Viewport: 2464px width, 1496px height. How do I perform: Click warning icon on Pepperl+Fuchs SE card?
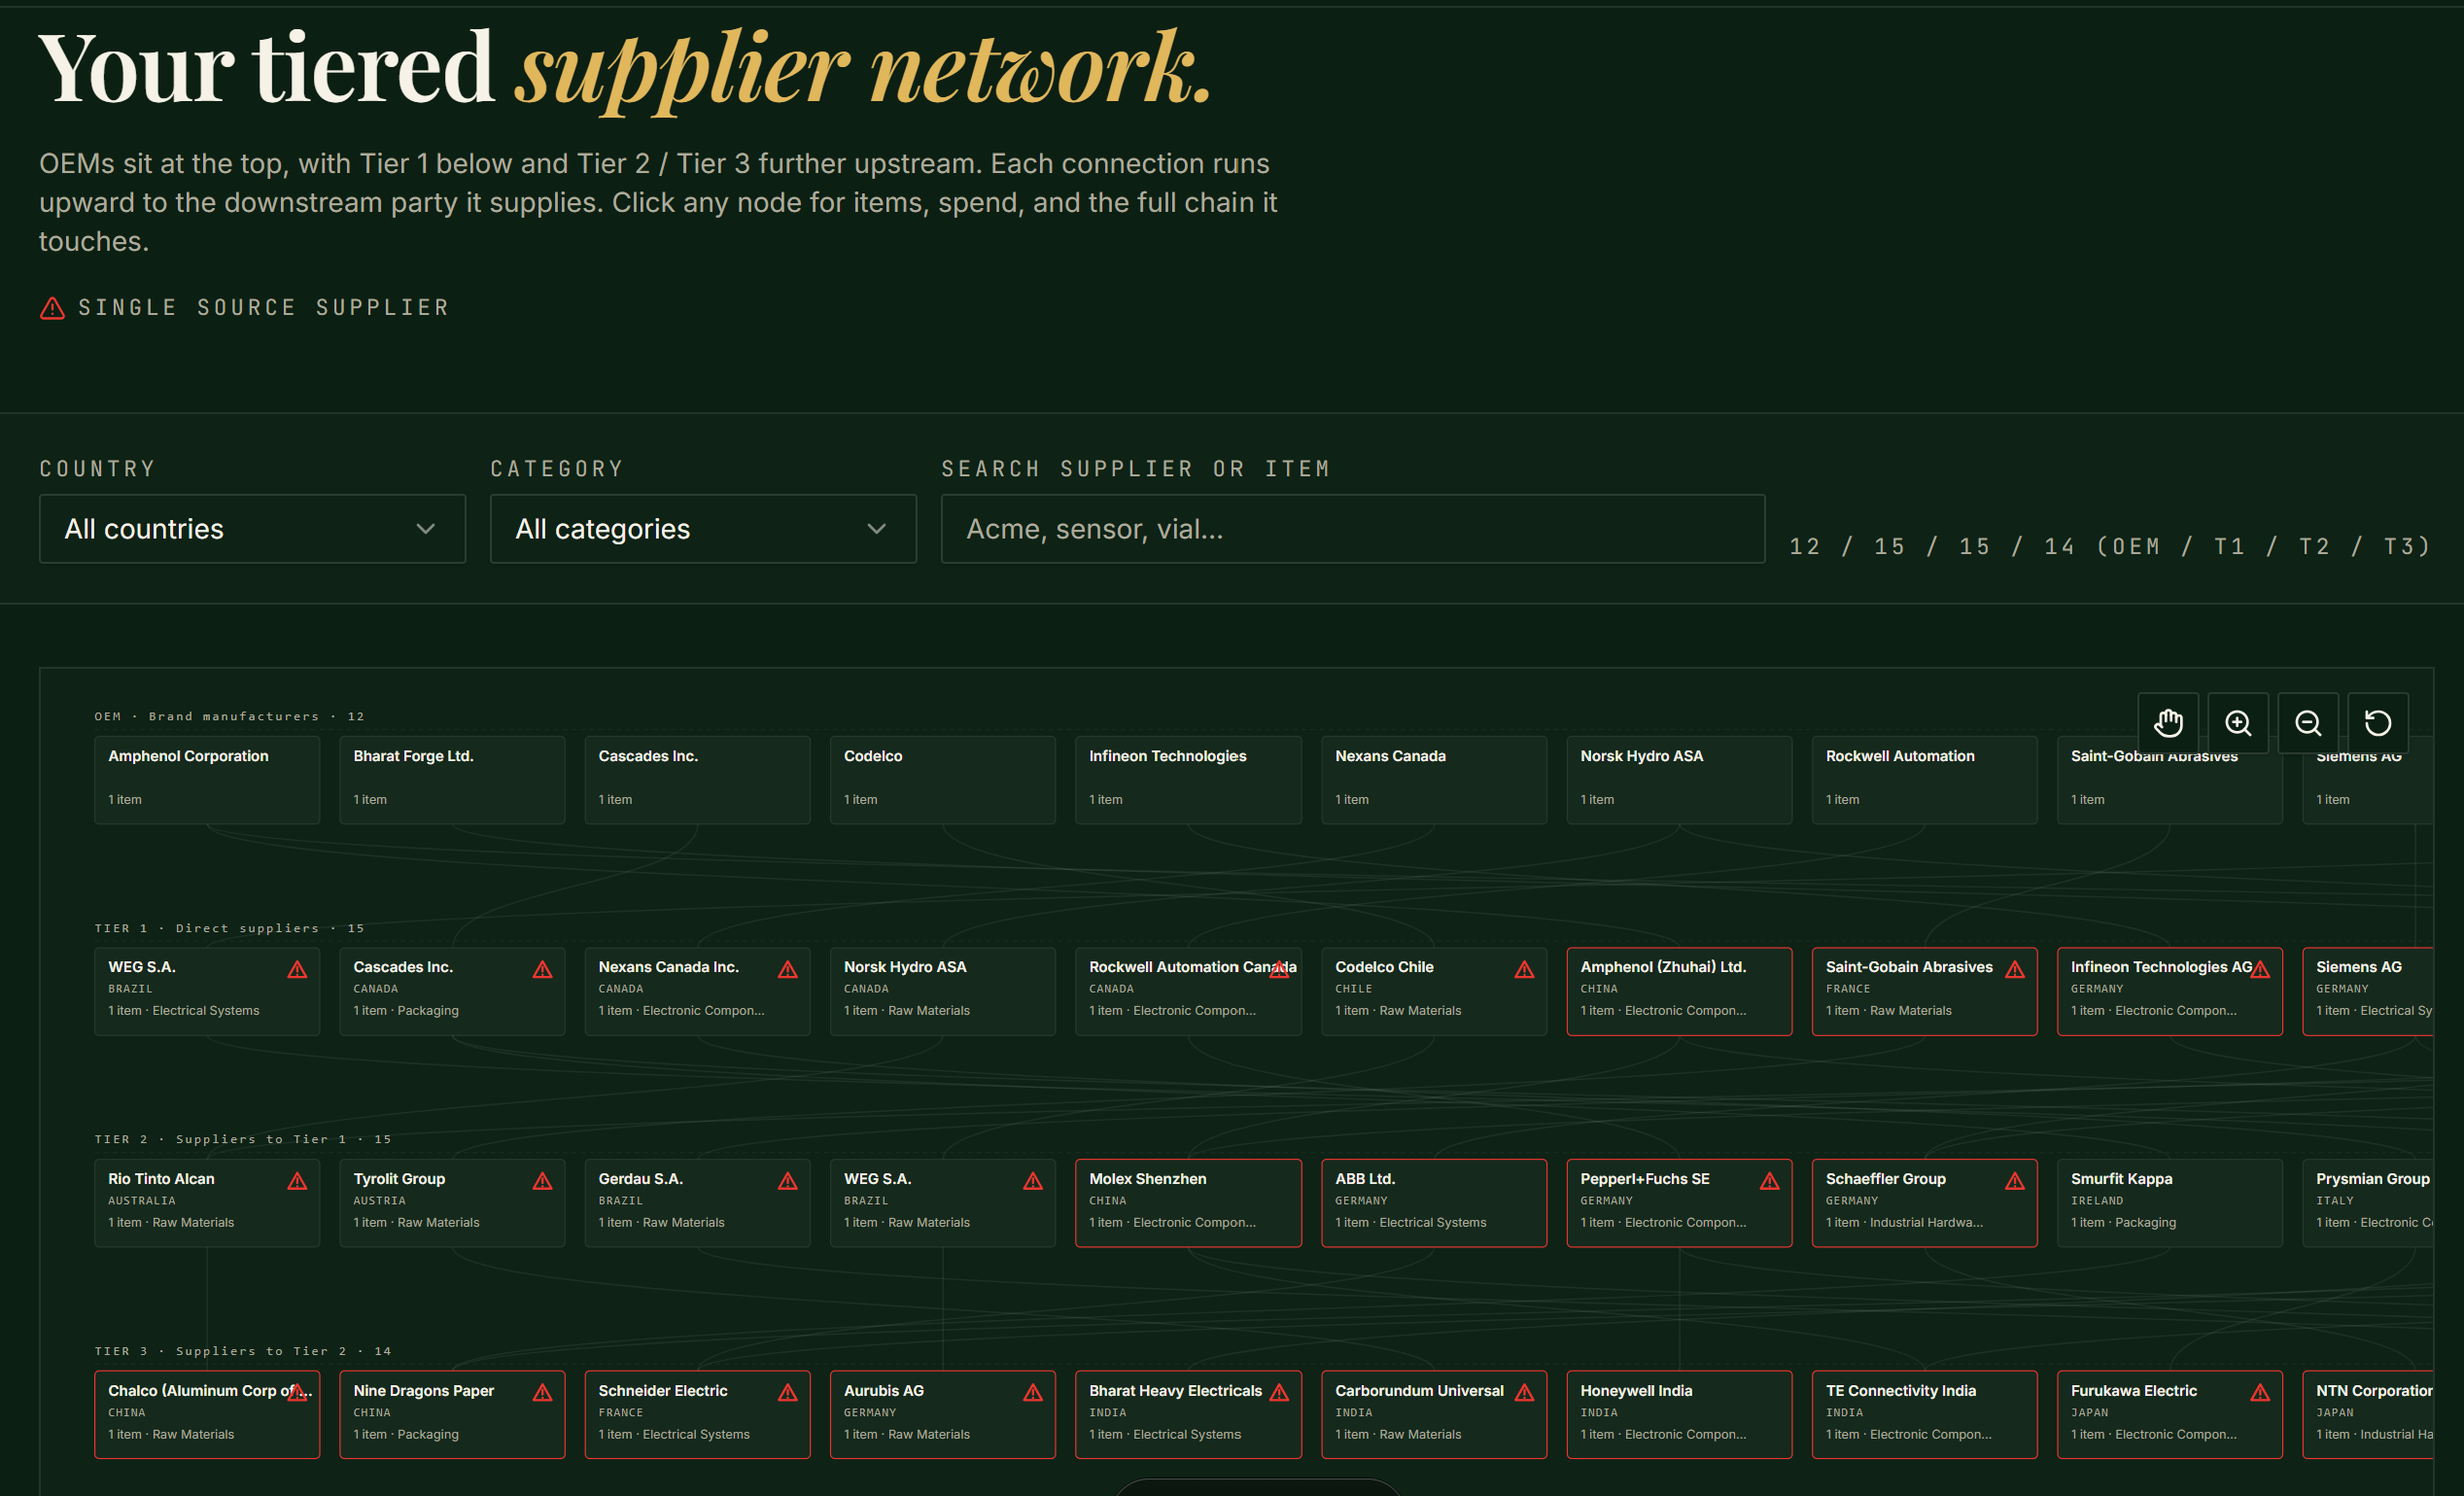1770,1181
